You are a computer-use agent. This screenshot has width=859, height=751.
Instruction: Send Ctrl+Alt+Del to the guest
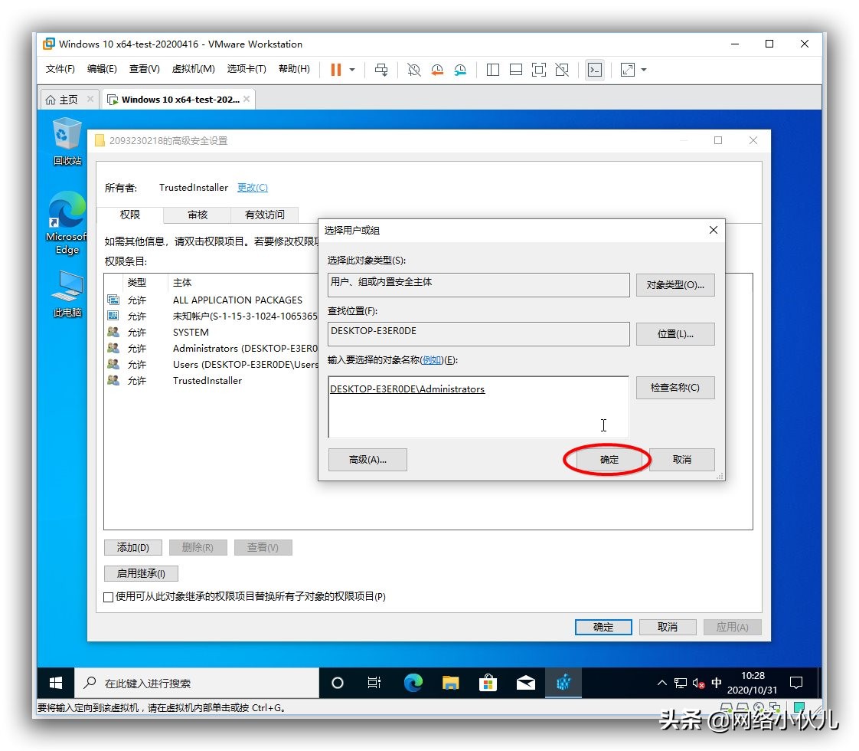[x=381, y=70]
